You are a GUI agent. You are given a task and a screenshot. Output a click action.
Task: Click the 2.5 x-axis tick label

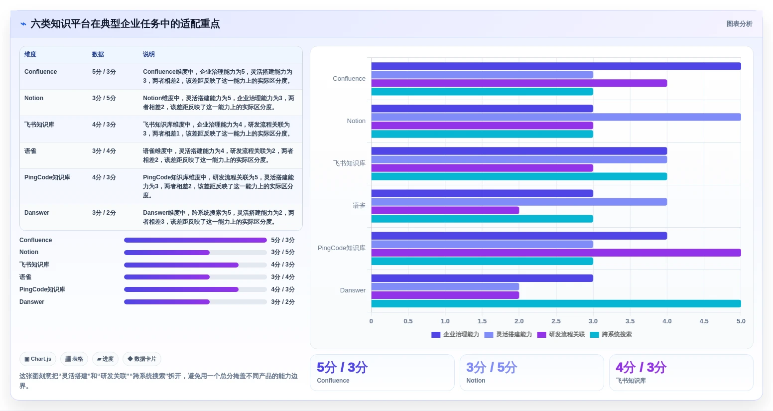556,321
